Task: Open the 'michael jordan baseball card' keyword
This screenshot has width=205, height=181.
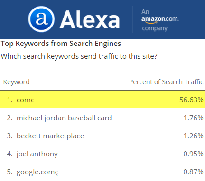Action: (x=64, y=118)
